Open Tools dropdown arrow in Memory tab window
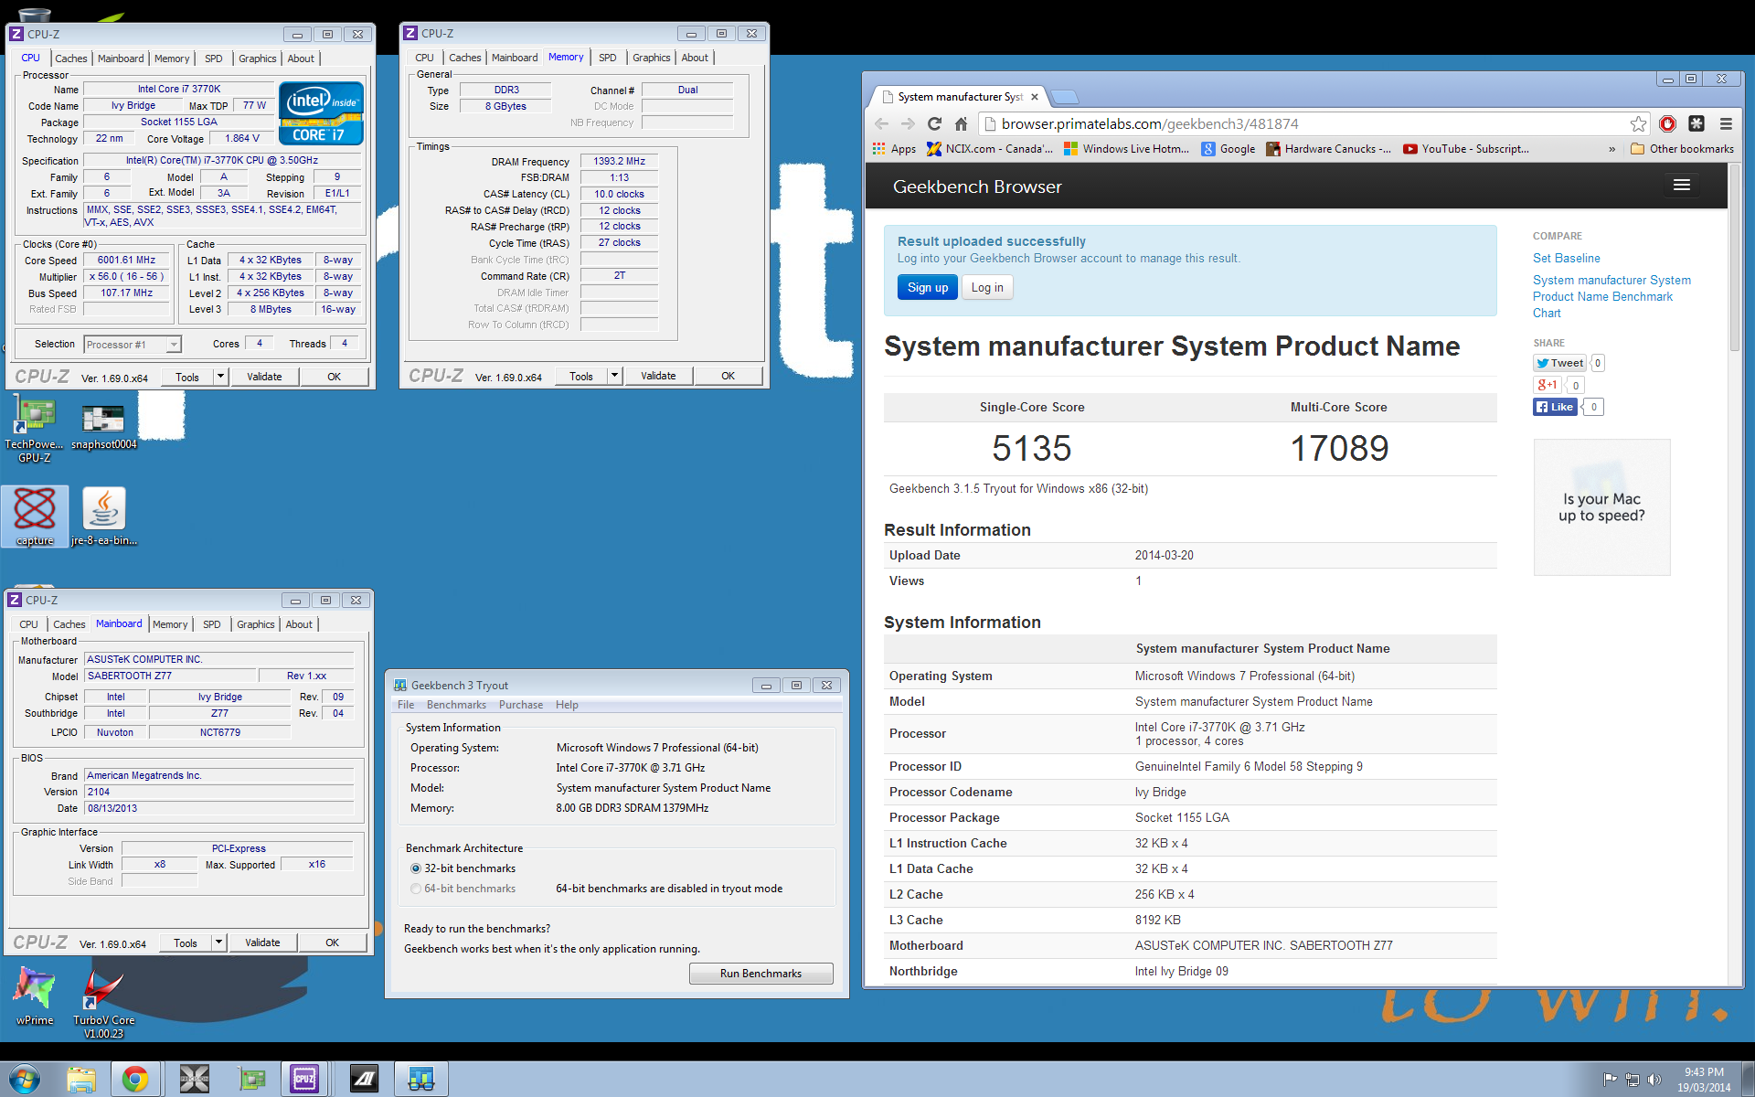The width and height of the screenshot is (1755, 1097). click(614, 376)
